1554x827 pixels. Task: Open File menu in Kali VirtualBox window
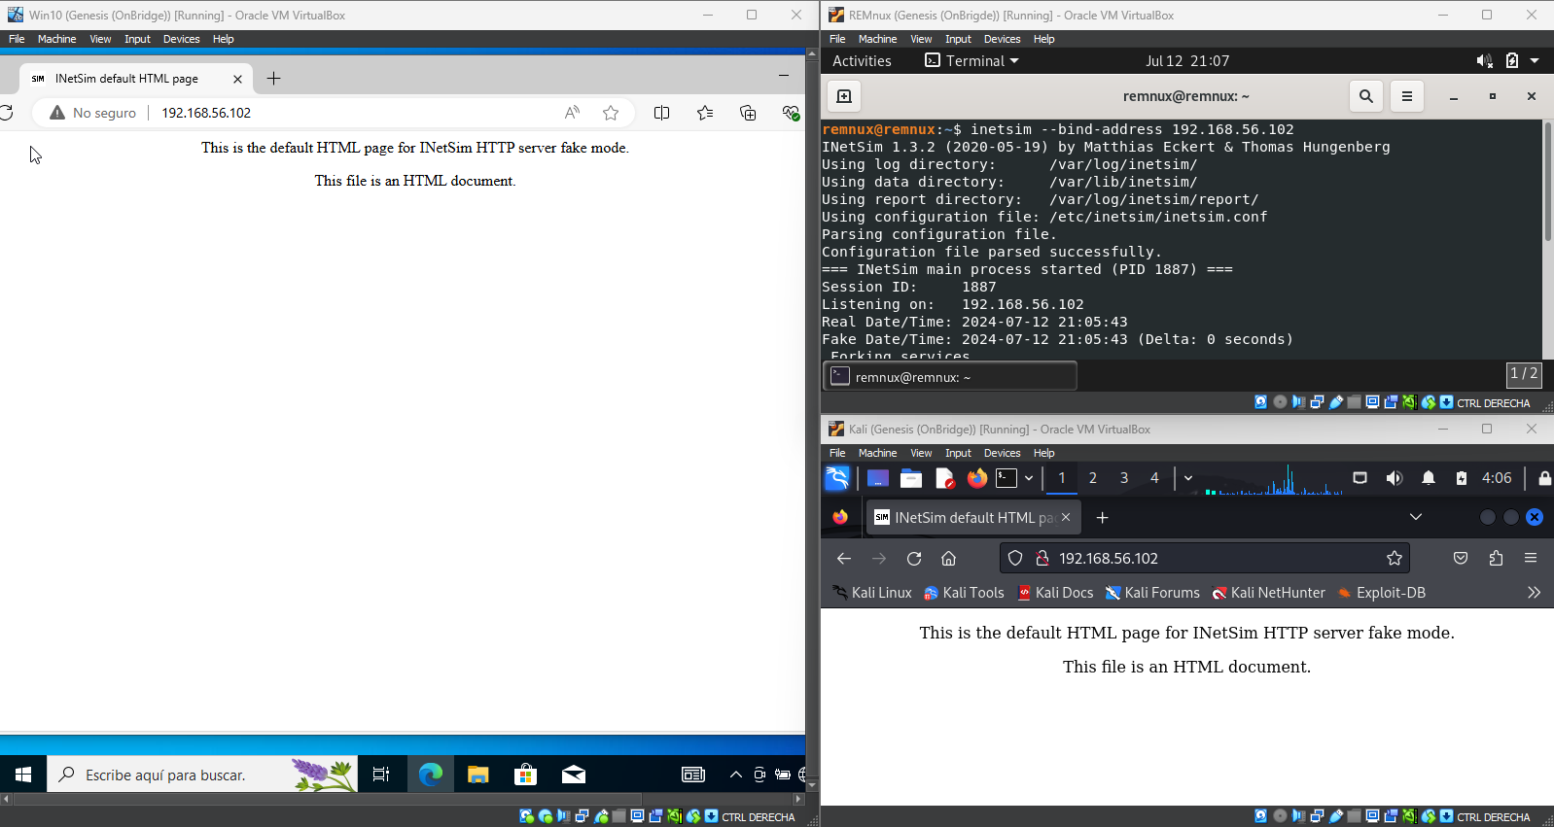pyautogui.click(x=837, y=453)
